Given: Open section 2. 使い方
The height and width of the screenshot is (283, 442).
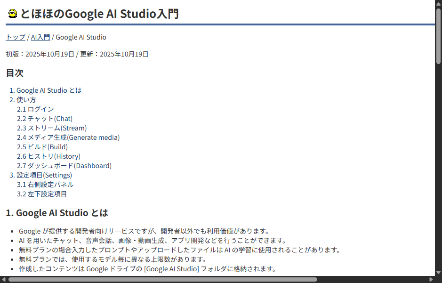Looking at the screenshot, I should point(26,99).
